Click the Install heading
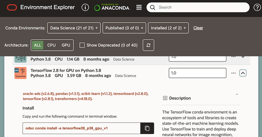The image size is (262, 137). [28, 108]
